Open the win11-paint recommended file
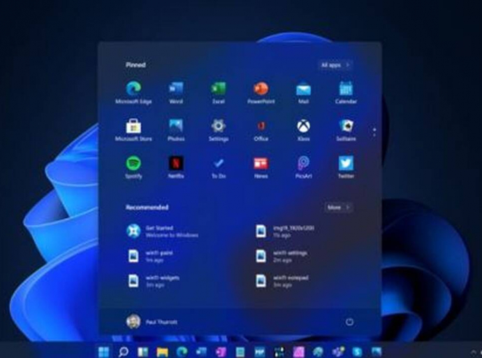This screenshot has width=482, height=358. 151,256
